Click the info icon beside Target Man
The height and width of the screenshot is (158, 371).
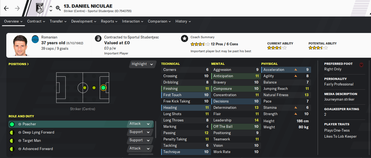20,141
